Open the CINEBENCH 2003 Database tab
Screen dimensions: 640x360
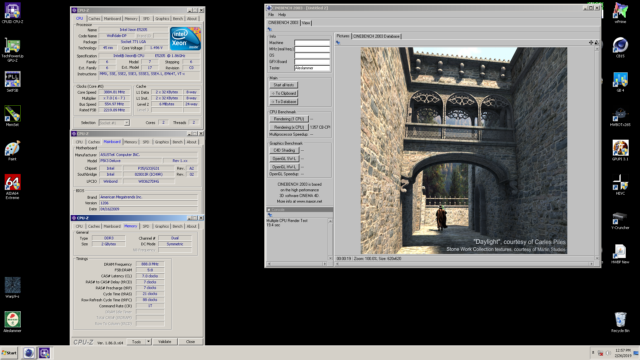[x=376, y=36]
